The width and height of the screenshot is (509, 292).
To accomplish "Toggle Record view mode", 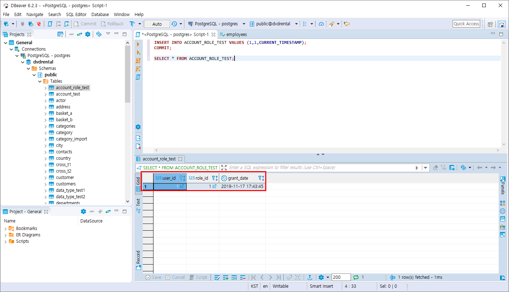I will (138, 260).
